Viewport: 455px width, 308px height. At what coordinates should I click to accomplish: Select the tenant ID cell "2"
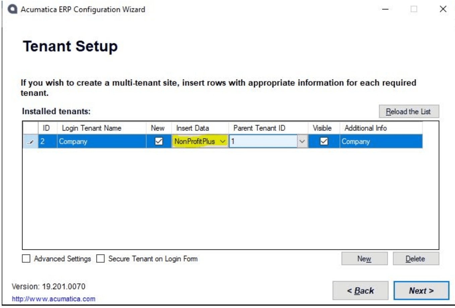tap(48, 141)
